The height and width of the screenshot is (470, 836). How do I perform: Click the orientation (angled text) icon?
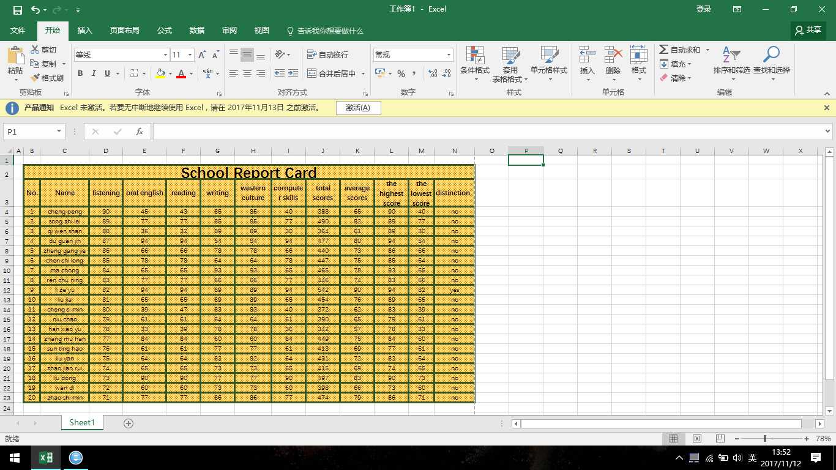280,54
